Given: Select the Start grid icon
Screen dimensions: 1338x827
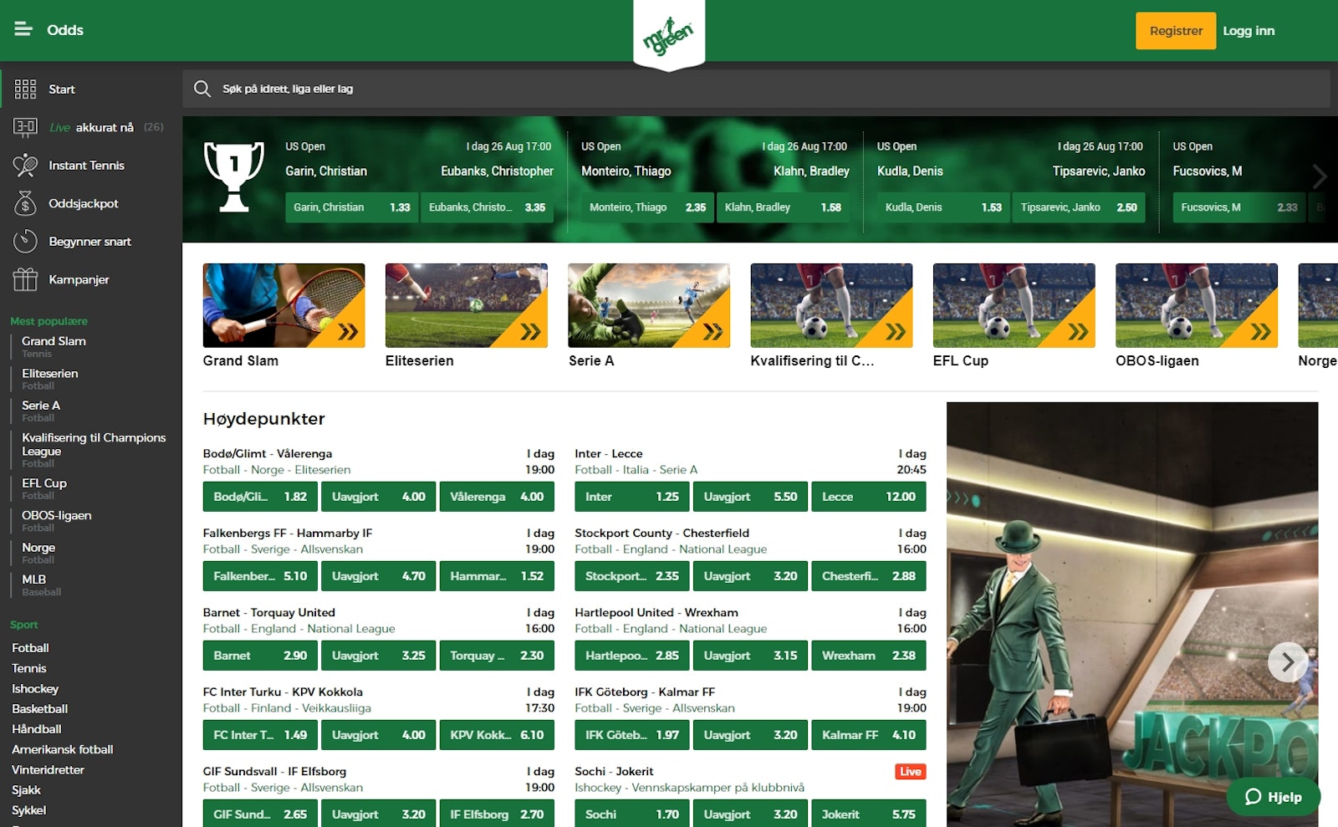Looking at the screenshot, I should pos(26,88).
